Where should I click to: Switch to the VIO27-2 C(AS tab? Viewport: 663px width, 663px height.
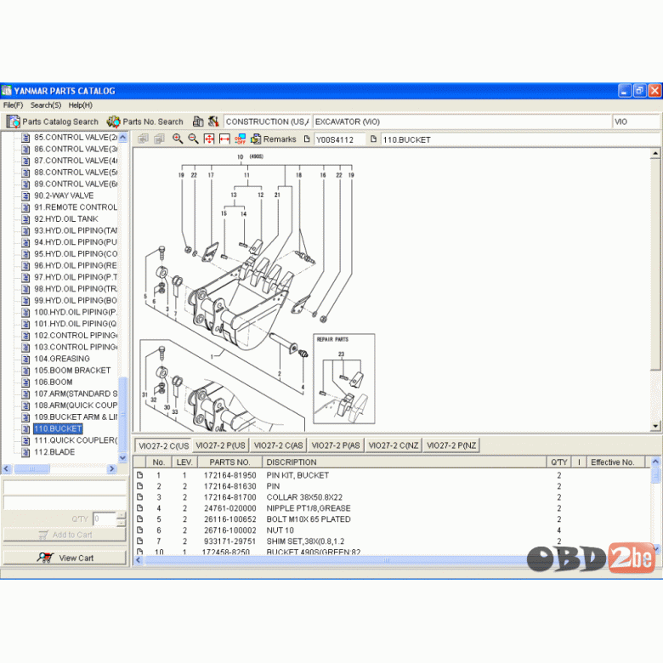click(x=278, y=445)
